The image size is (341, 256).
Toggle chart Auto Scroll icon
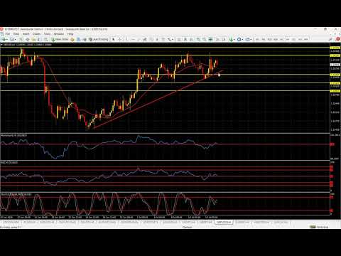(218, 39)
